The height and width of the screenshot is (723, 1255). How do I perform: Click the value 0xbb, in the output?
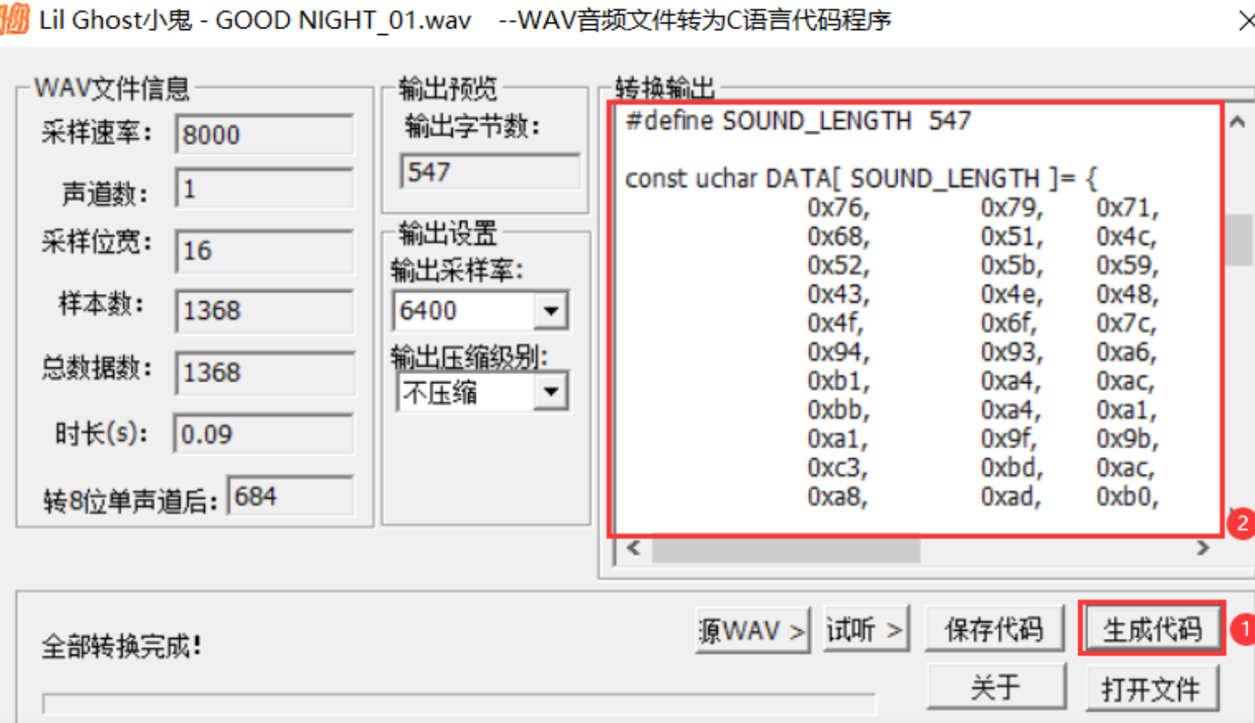click(837, 410)
